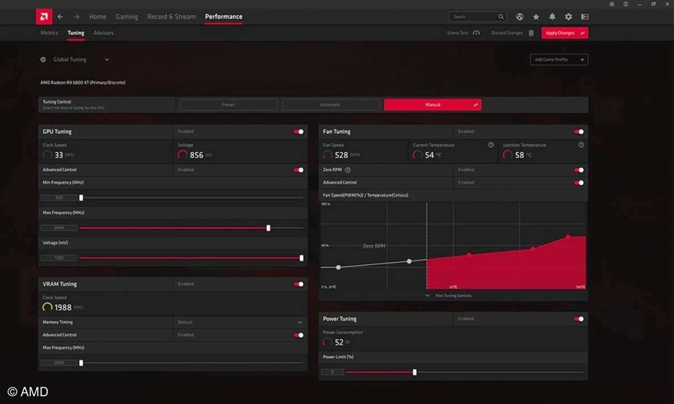Click the Stress Test gauge icon
This screenshot has width=674, height=404.
[x=476, y=33]
